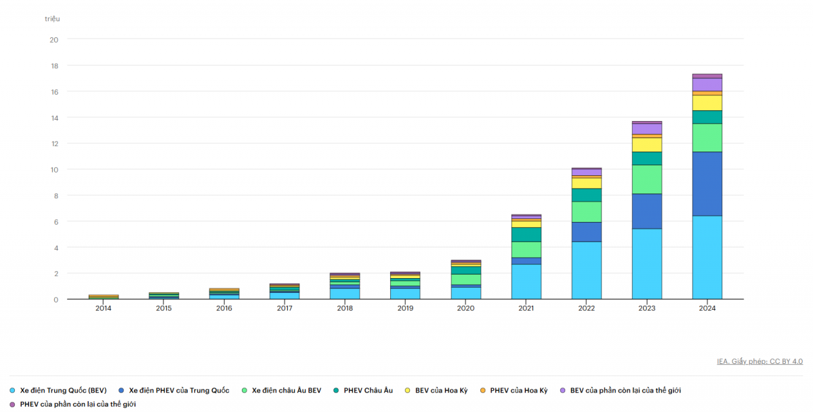Click the purple BEV của phần còn lại legend dot

coord(562,390)
